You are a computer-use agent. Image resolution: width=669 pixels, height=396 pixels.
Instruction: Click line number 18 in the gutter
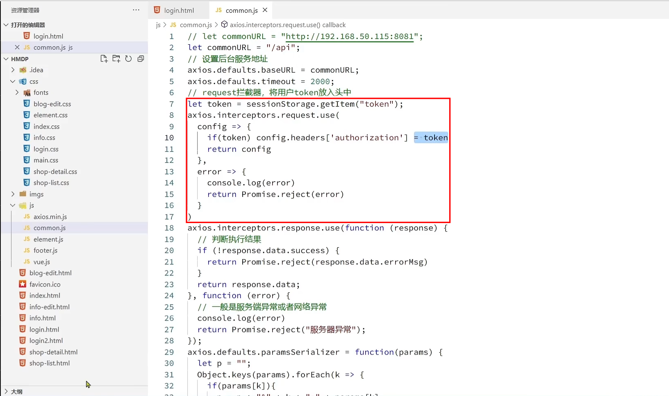click(x=169, y=228)
